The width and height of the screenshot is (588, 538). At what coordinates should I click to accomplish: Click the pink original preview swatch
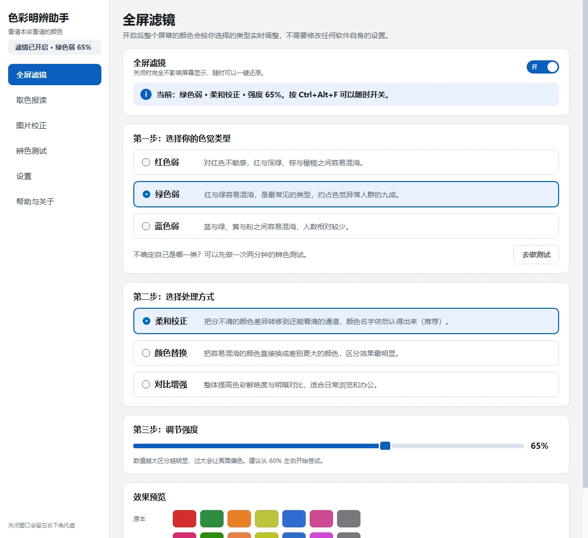coord(321,519)
